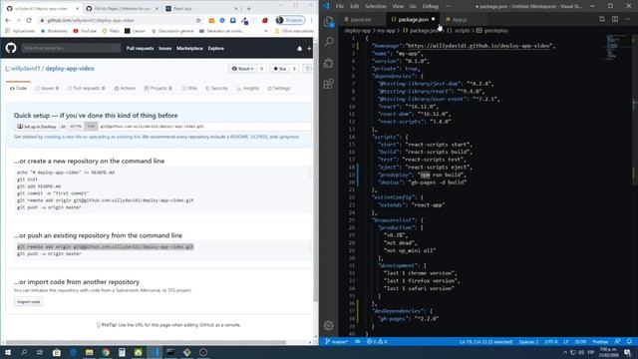Star the deploy-app-video repository
Image resolution: width=638 pixels, height=359 pixels.
pyautogui.click(x=280, y=69)
